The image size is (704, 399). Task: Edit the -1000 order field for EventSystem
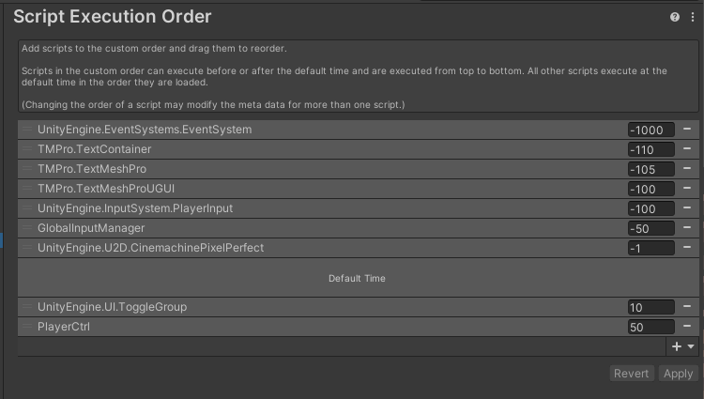click(x=651, y=130)
